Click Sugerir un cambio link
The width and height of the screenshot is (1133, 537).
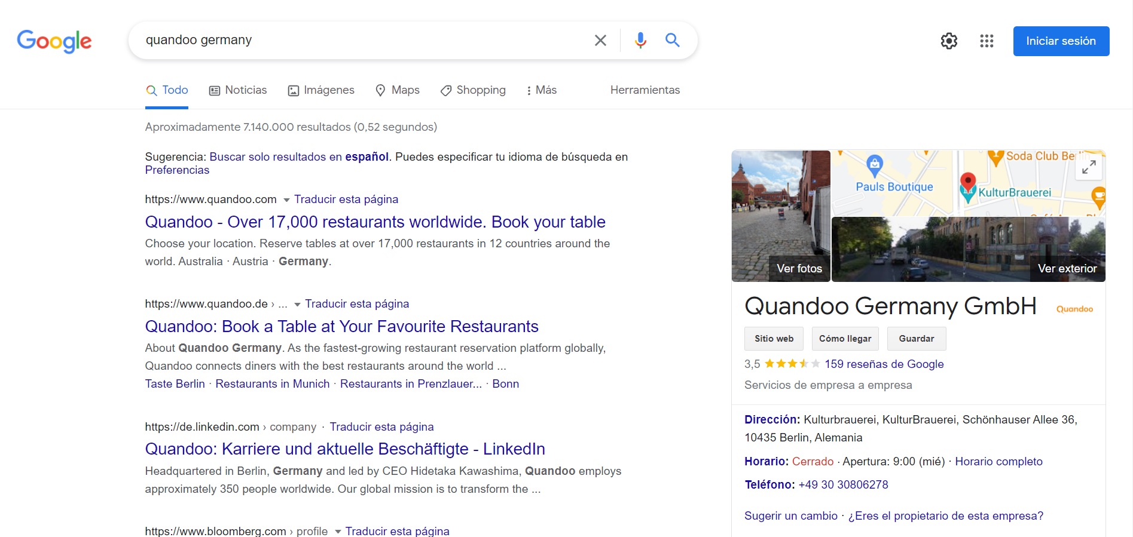tap(790, 515)
